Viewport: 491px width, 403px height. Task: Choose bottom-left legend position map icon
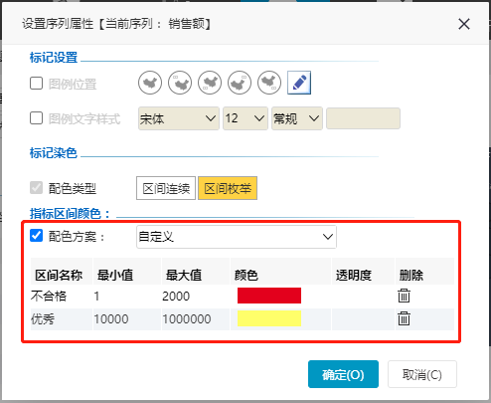[x=210, y=83]
